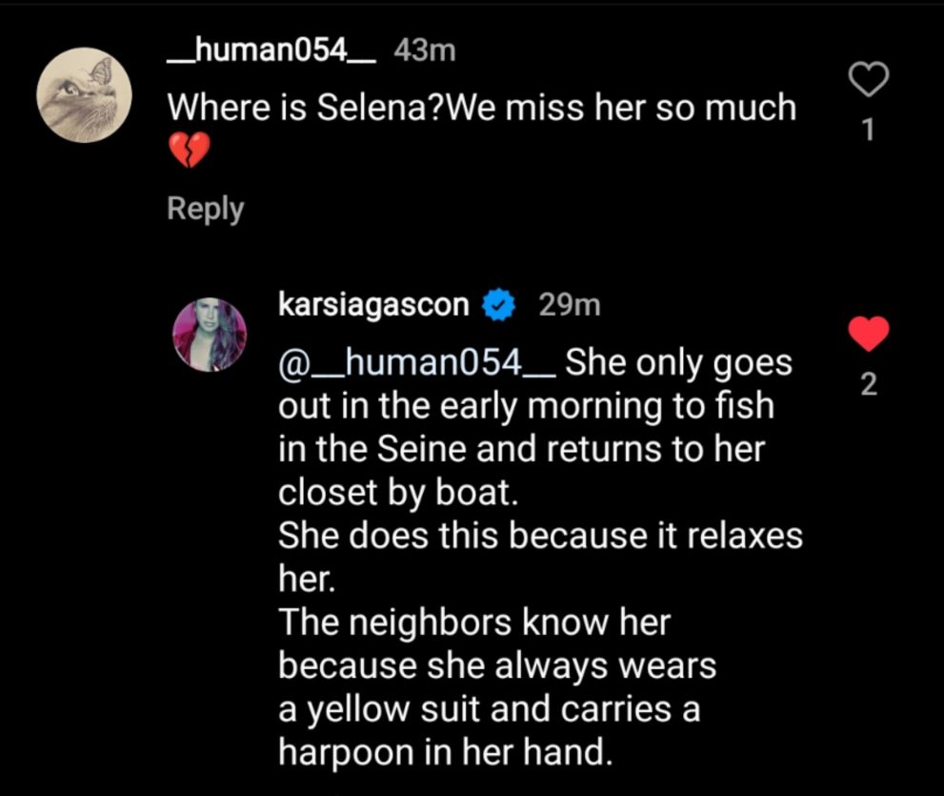Screen dimensions: 944x796
Task: Click the 29m timestamp on the reply
Action: coord(569,305)
